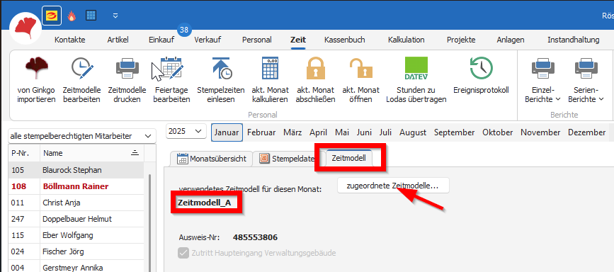The height and width of the screenshot is (272, 614).
Task: Select the Zeit ribbon tab
Action: (x=298, y=40)
